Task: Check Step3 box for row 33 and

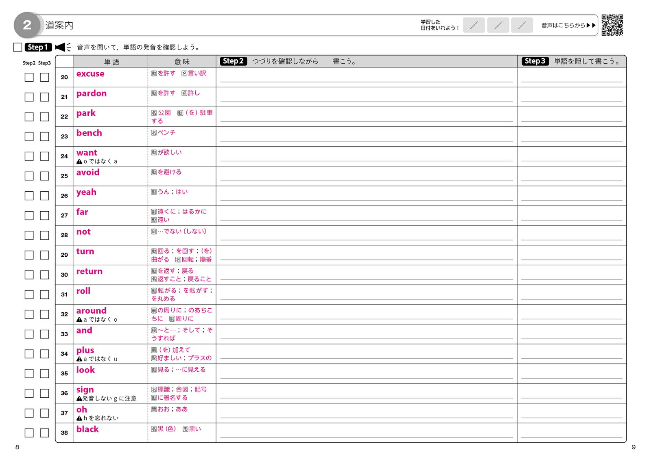Action: (x=44, y=334)
